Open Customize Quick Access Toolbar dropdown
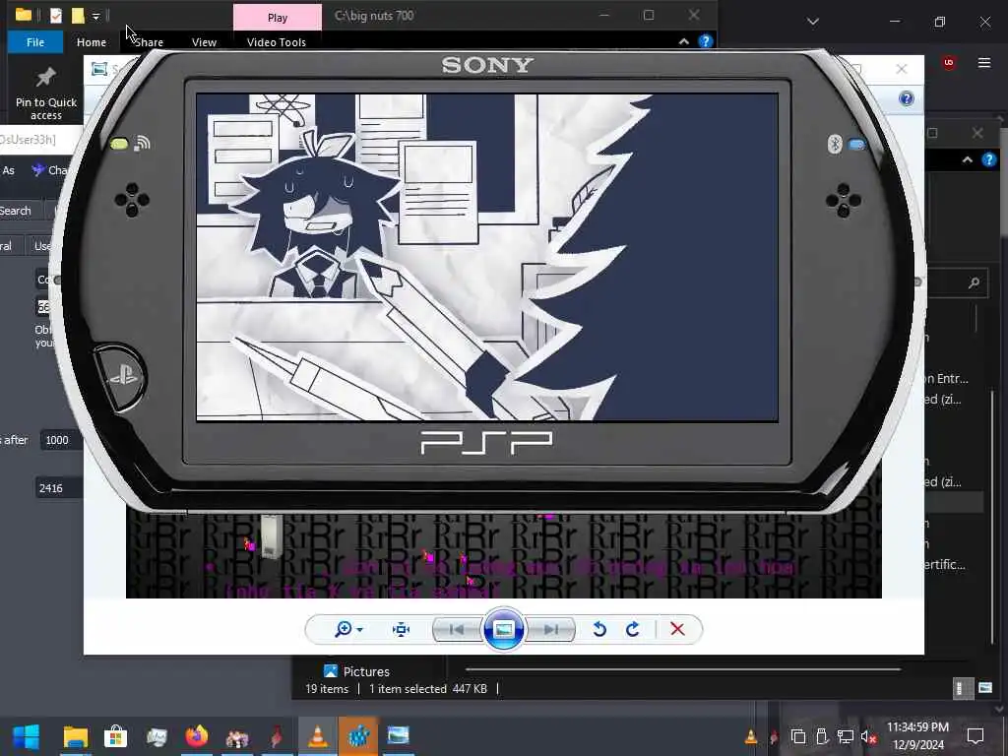Viewport: 1008px width, 756px height. click(95, 16)
